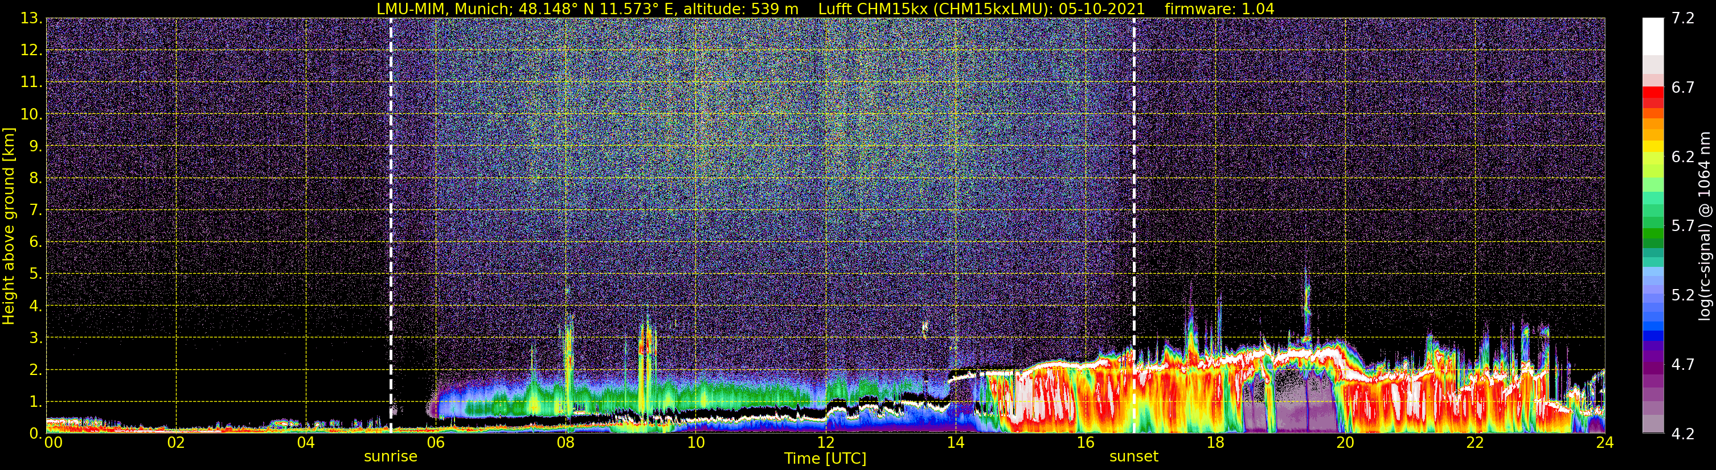Image resolution: width=1716 pixels, height=470 pixels.
Task: Click the colorbar tick label "5.2"
Action: (1683, 295)
